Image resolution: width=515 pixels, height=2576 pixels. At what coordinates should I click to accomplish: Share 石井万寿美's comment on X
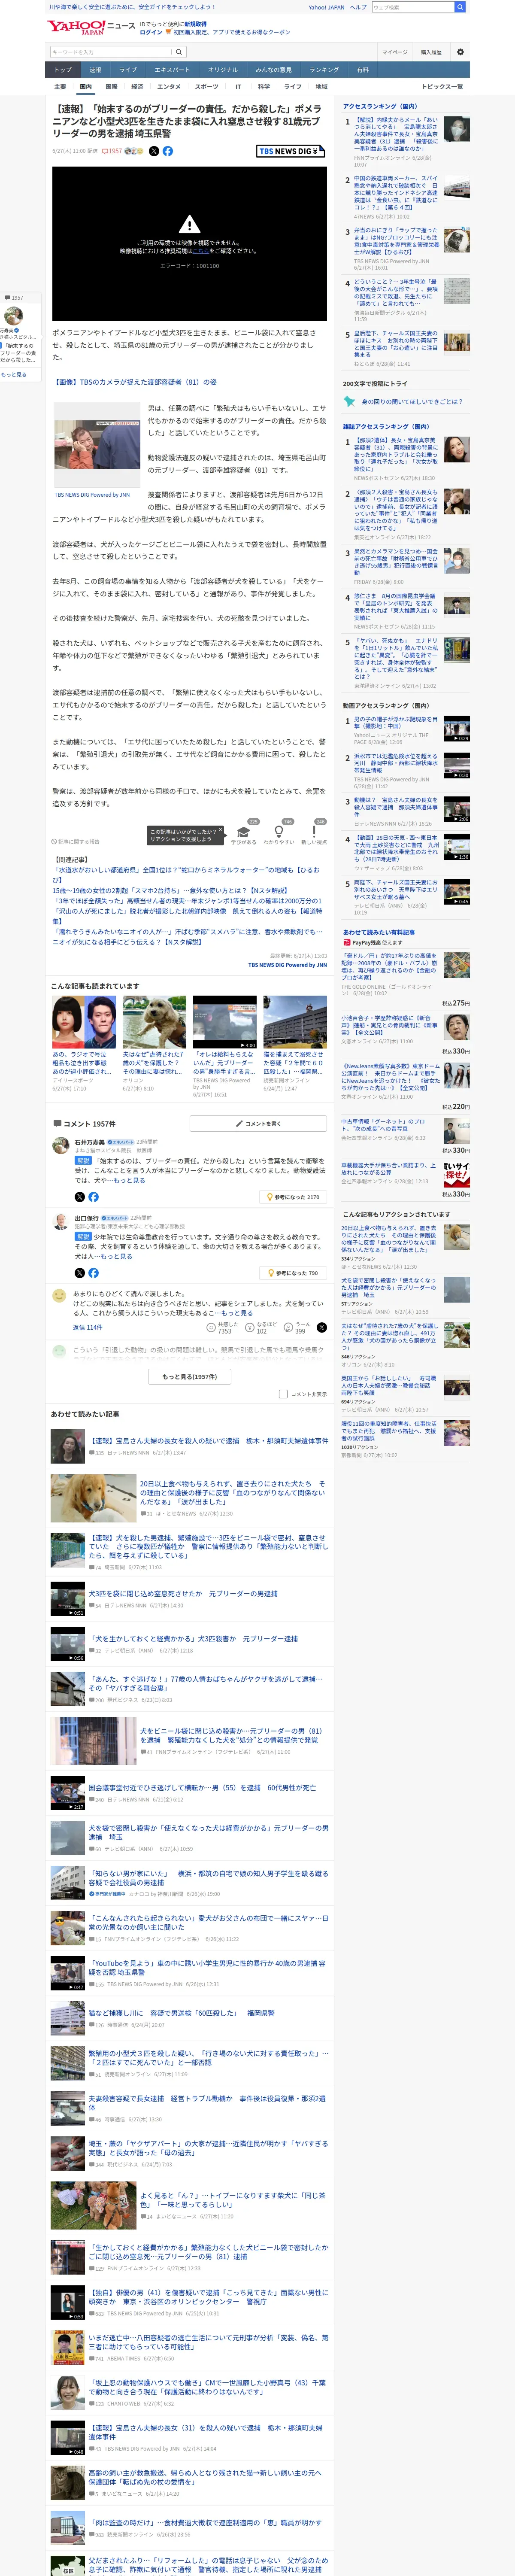(80, 1196)
